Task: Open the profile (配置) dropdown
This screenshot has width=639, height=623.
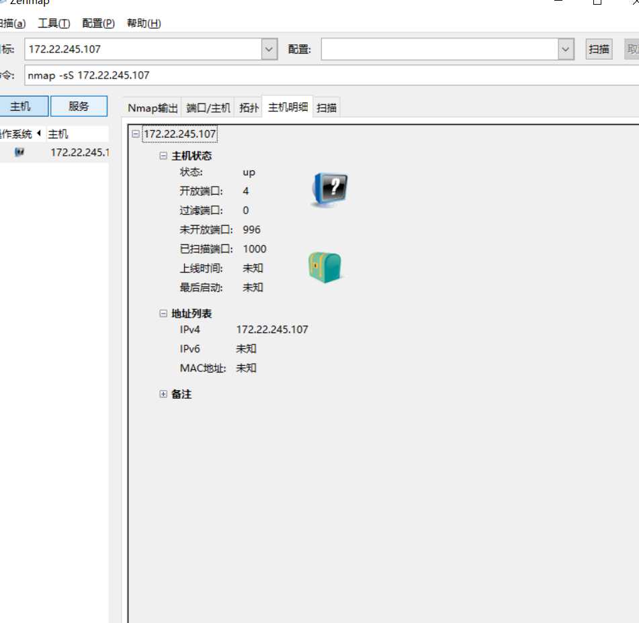Action: pos(566,49)
